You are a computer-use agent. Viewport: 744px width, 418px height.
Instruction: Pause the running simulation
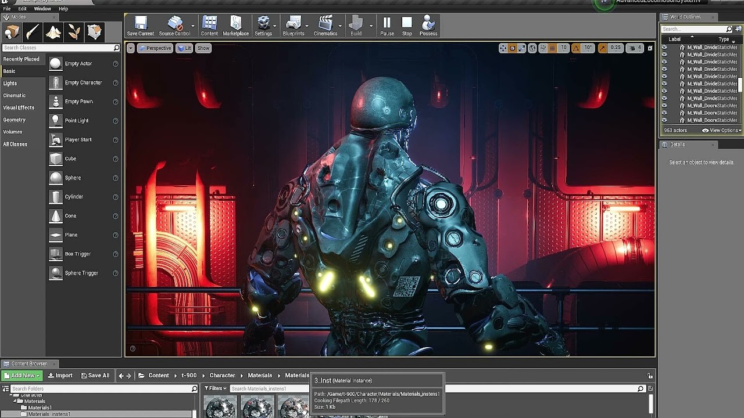click(x=387, y=26)
